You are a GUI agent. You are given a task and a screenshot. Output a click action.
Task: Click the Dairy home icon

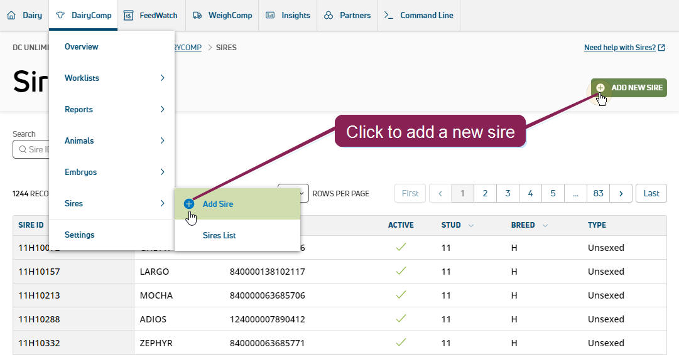tap(11, 16)
